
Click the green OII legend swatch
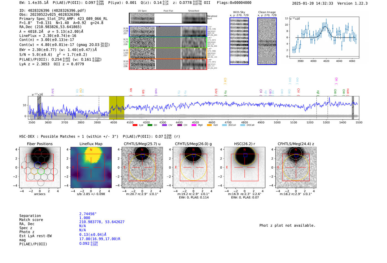click(150, 125)
